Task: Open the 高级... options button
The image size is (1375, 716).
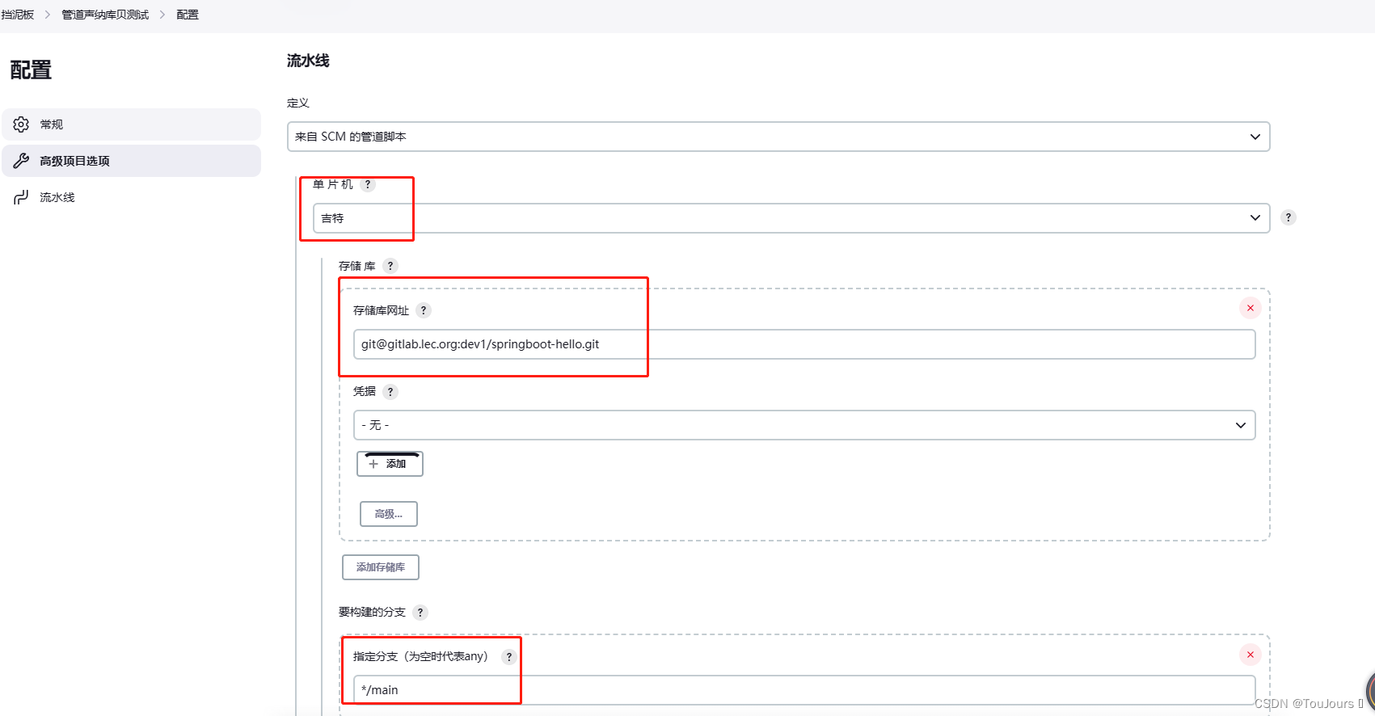Action: coord(389,514)
